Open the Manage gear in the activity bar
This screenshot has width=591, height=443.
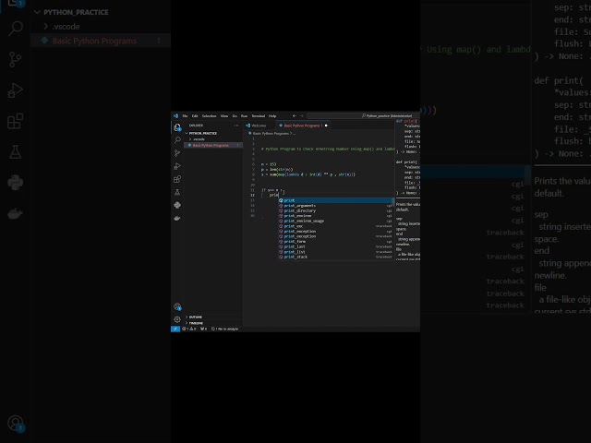pyautogui.click(x=177, y=319)
